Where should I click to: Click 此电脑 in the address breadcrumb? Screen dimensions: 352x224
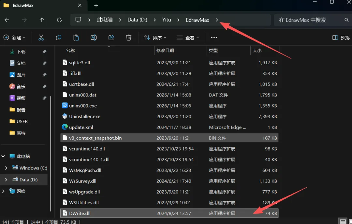click(105, 20)
